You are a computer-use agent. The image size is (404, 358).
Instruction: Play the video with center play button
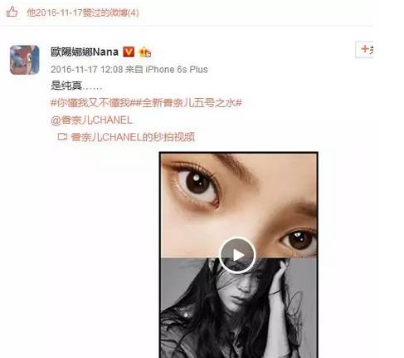[x=237, y=256]
